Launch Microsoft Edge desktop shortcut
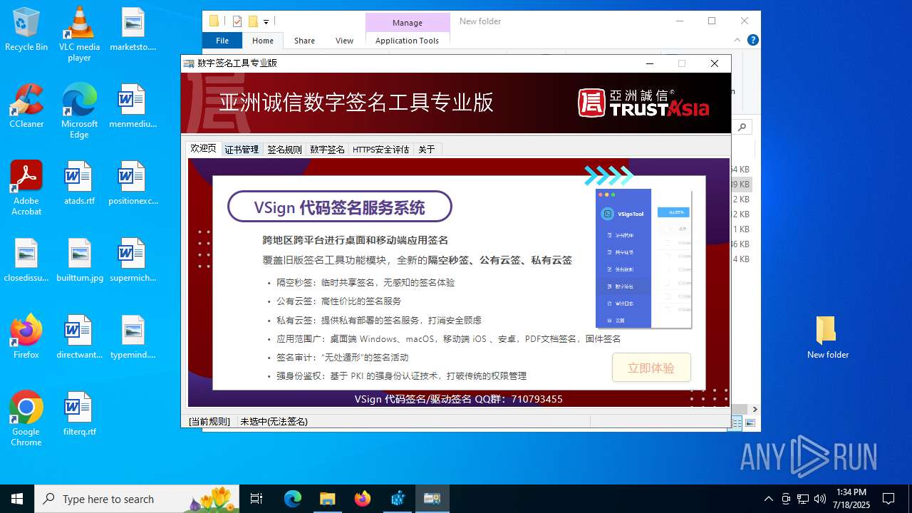 (x=79, y=111)
